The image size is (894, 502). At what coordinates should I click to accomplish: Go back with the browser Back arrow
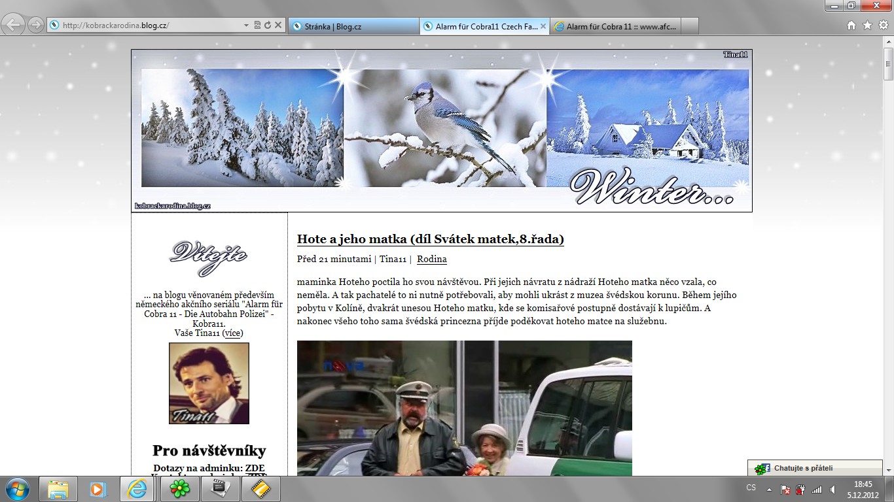pyautogui.click(x=14, y=25)
